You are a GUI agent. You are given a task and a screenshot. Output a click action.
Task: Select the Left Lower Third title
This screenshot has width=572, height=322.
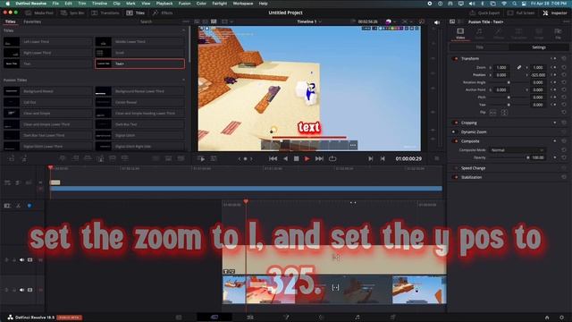click(47, 42)
